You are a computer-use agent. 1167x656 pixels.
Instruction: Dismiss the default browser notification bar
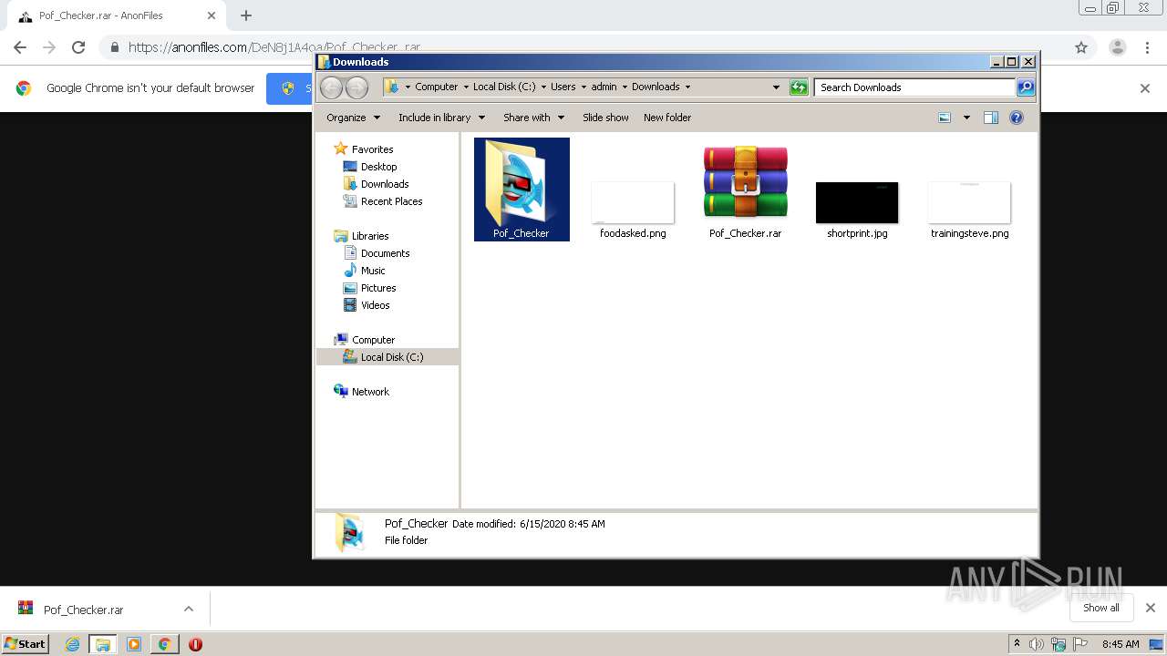1145,88
